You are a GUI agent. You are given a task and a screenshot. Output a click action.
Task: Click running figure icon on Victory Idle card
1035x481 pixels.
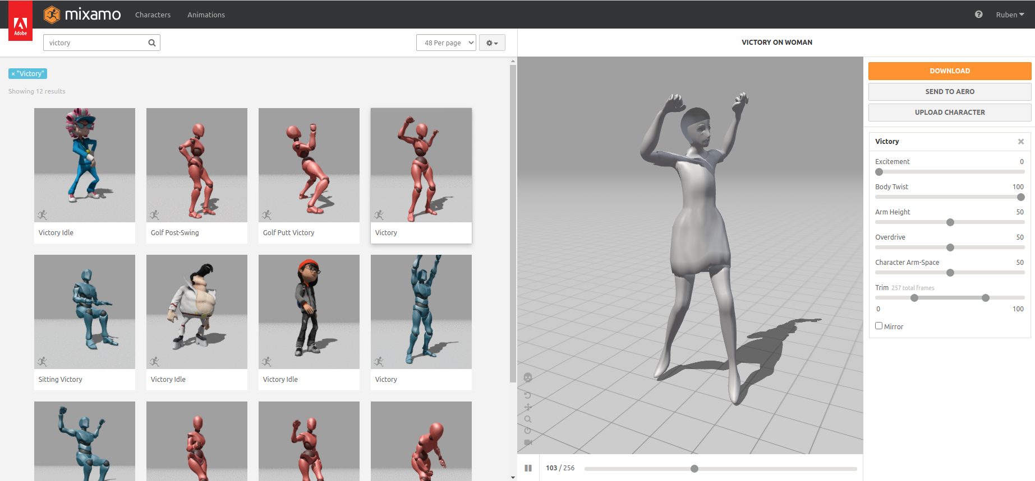click(42, 215)
